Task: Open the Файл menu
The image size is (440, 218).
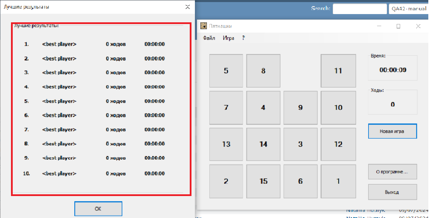Action: coord(209,38)
